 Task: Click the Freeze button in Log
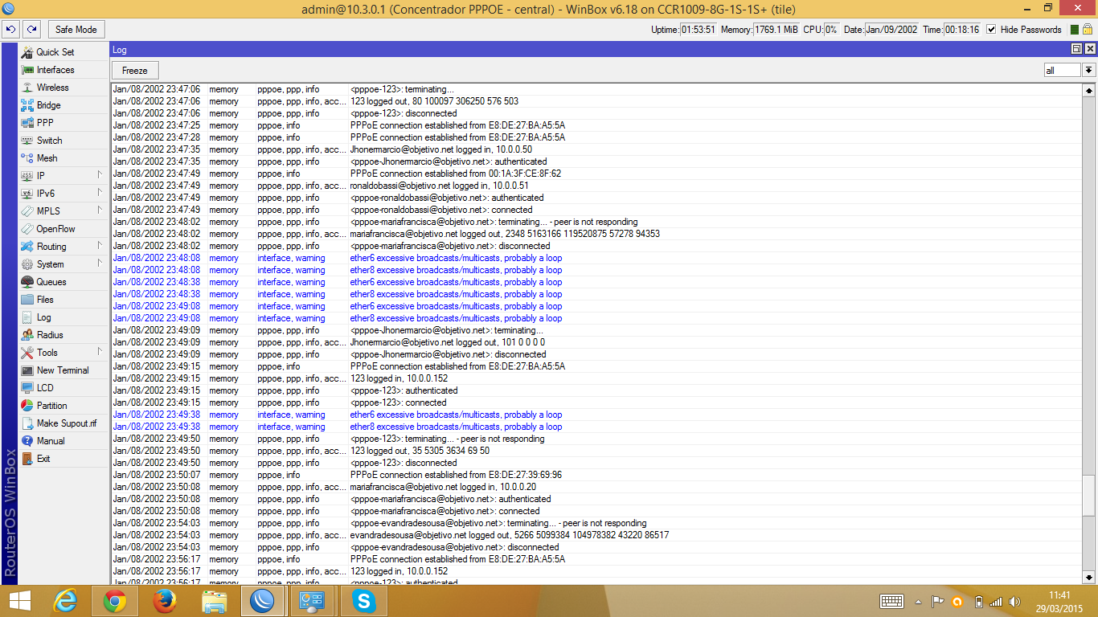pos(135,71)
